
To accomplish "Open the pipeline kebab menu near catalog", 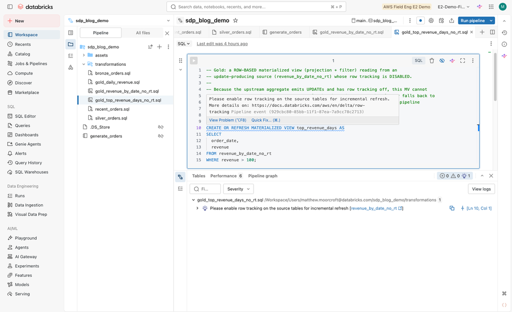I will tap(410, 20).
